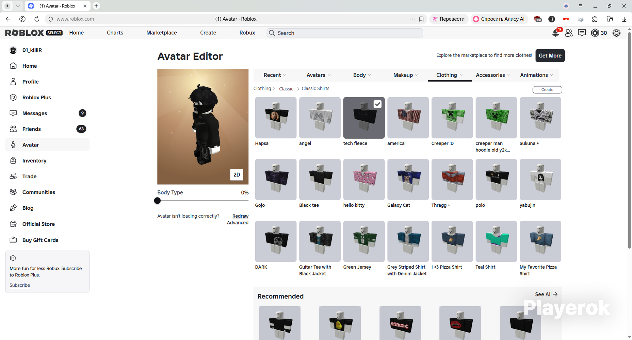Open the address bar three-dot menu
The height and width of the screenshot is (340, 632).
[412, 19]
